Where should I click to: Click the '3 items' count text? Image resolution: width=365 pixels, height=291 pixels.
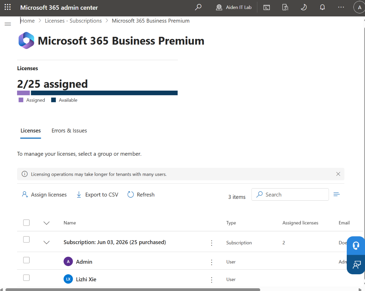(237, 197)
